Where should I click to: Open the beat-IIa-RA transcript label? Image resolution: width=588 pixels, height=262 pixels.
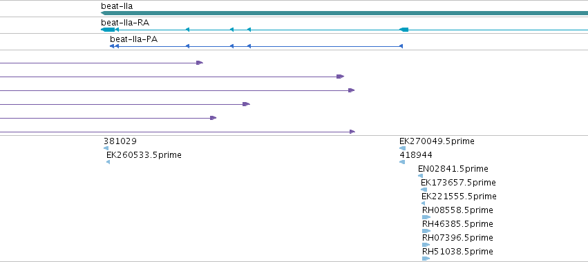(x=125, y=23)
